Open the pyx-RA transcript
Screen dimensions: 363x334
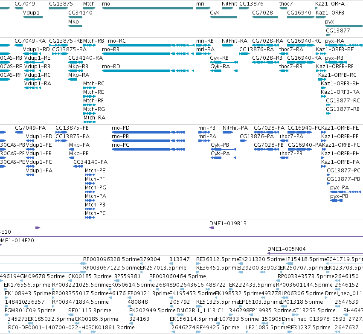[343, 45]
